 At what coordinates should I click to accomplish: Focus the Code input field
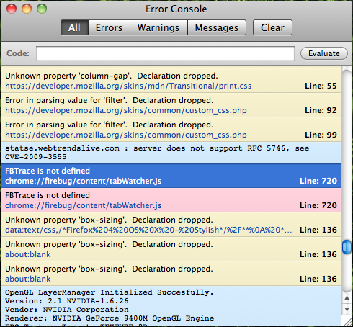point(165,53)
